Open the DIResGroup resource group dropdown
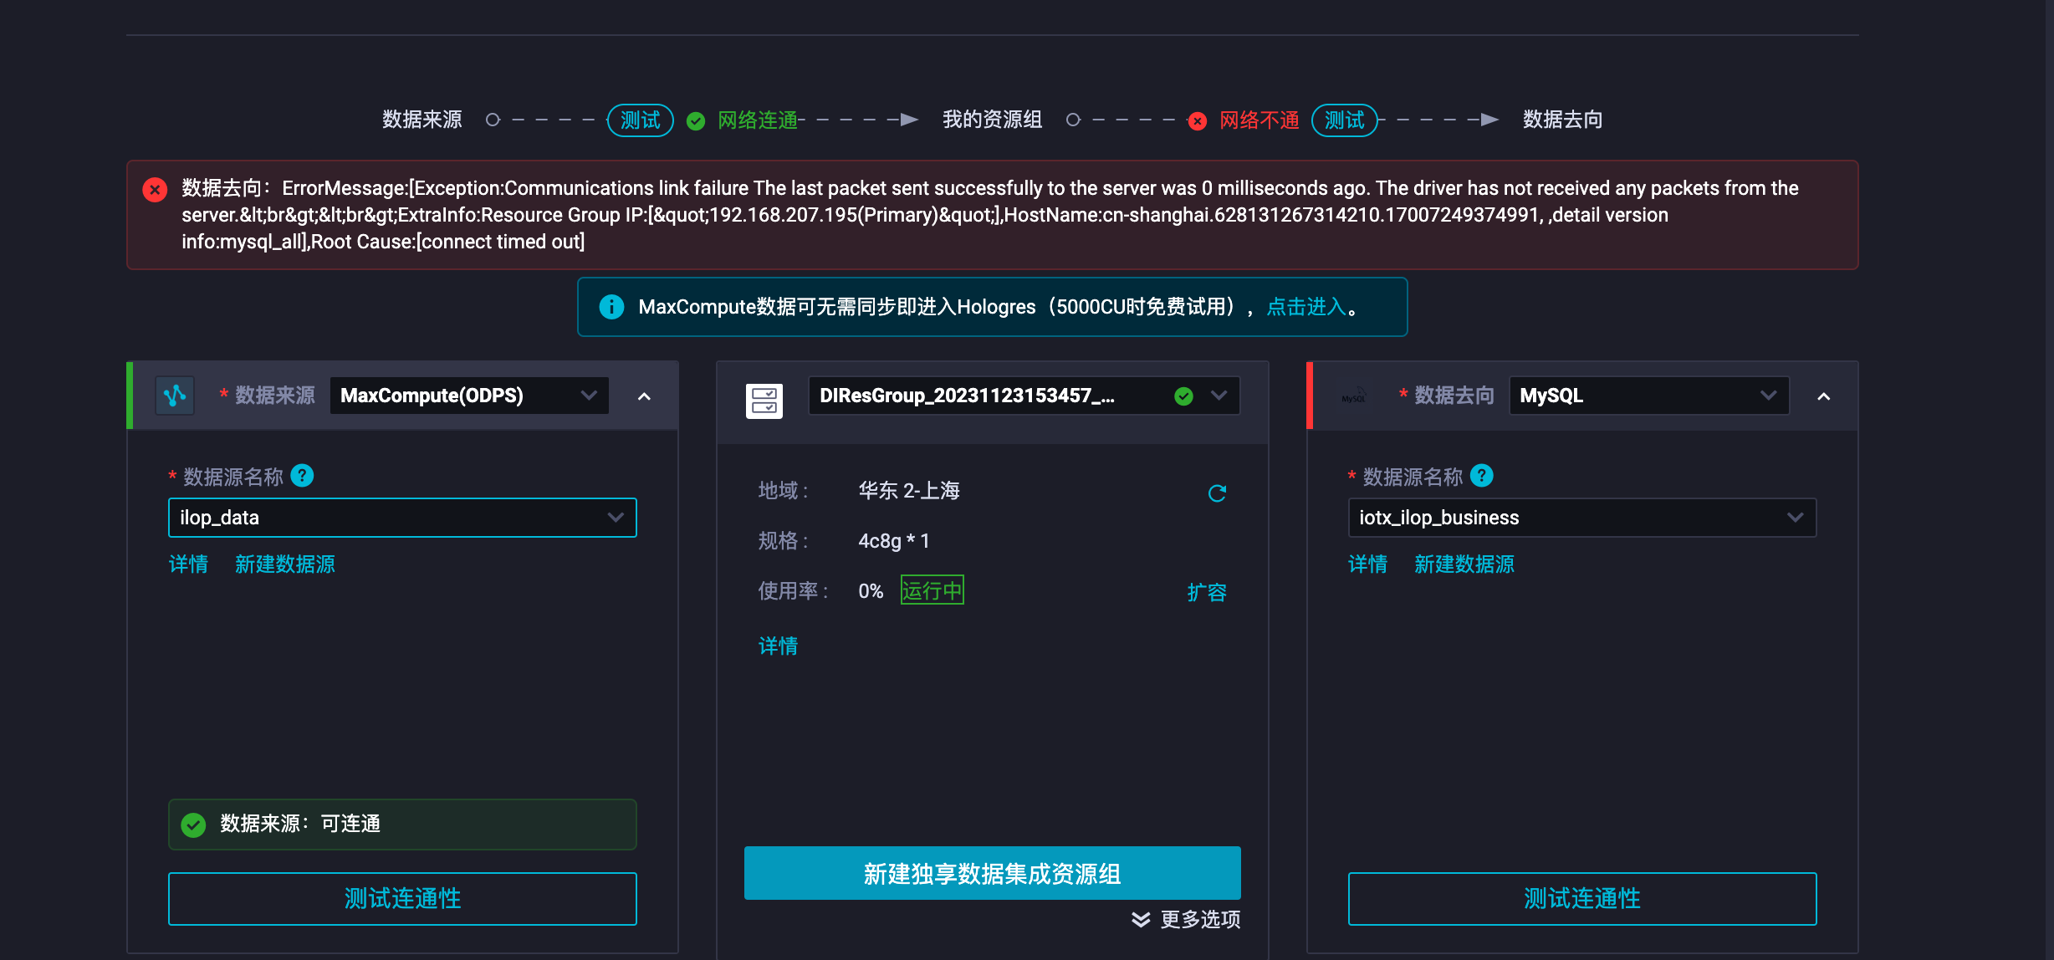The width and height of the screenshot is (2054, 960). (x=1024, y=396)
